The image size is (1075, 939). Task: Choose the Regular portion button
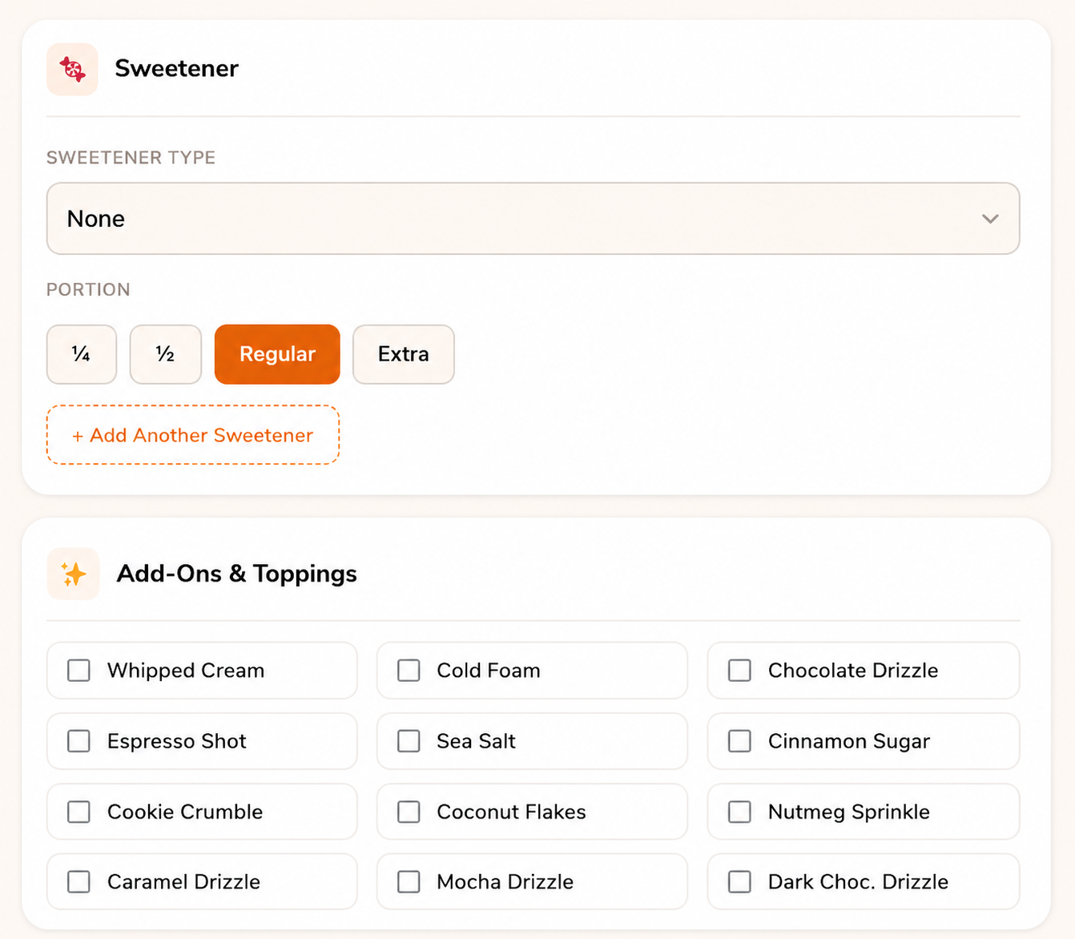(277, 354)
